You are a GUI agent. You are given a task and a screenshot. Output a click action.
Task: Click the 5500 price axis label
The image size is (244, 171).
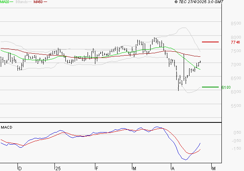[235, 106]
